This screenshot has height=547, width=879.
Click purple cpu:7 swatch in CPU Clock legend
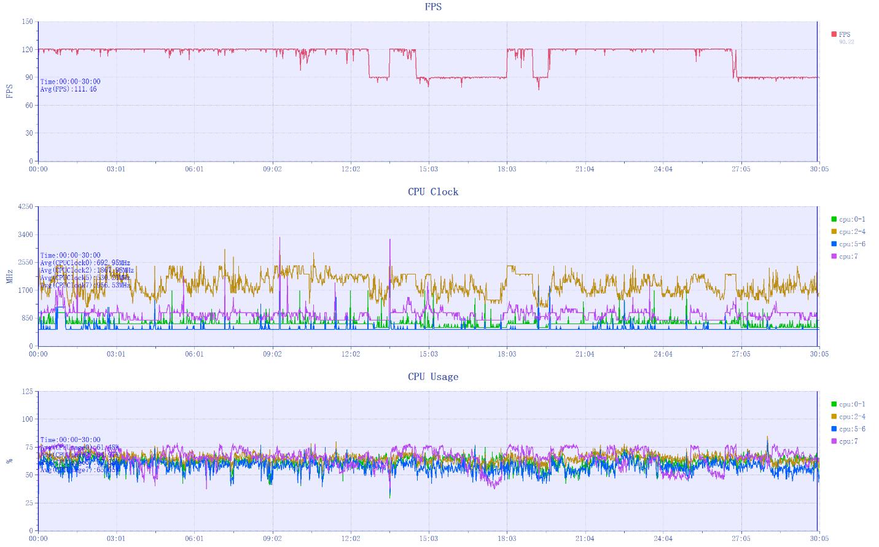834,256
